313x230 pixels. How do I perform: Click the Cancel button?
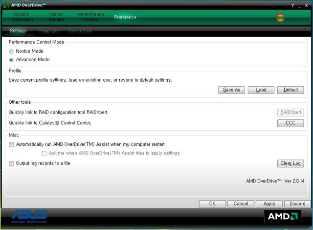pos(241,204)
